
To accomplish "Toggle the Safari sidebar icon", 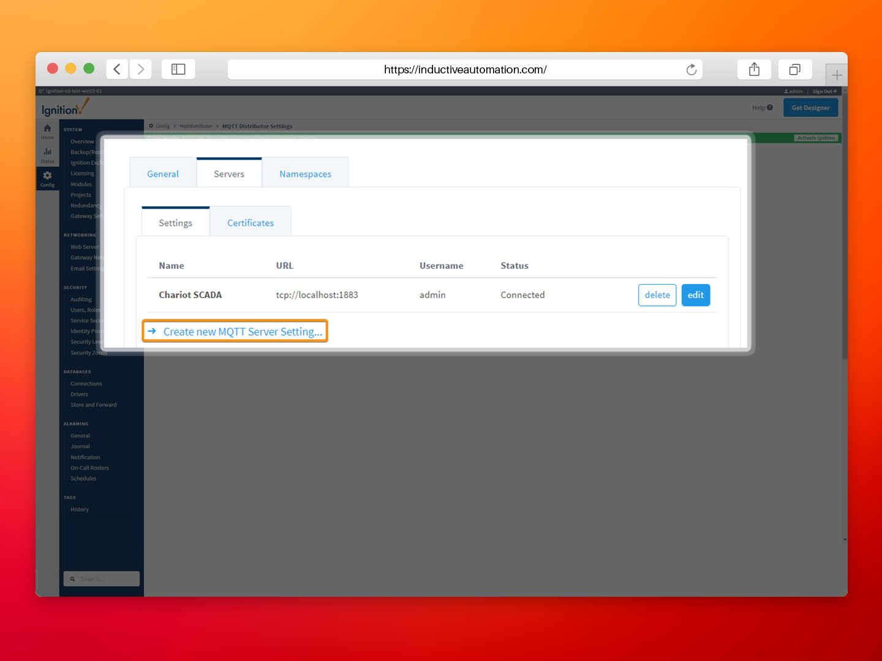I will (x=178, y=69).
